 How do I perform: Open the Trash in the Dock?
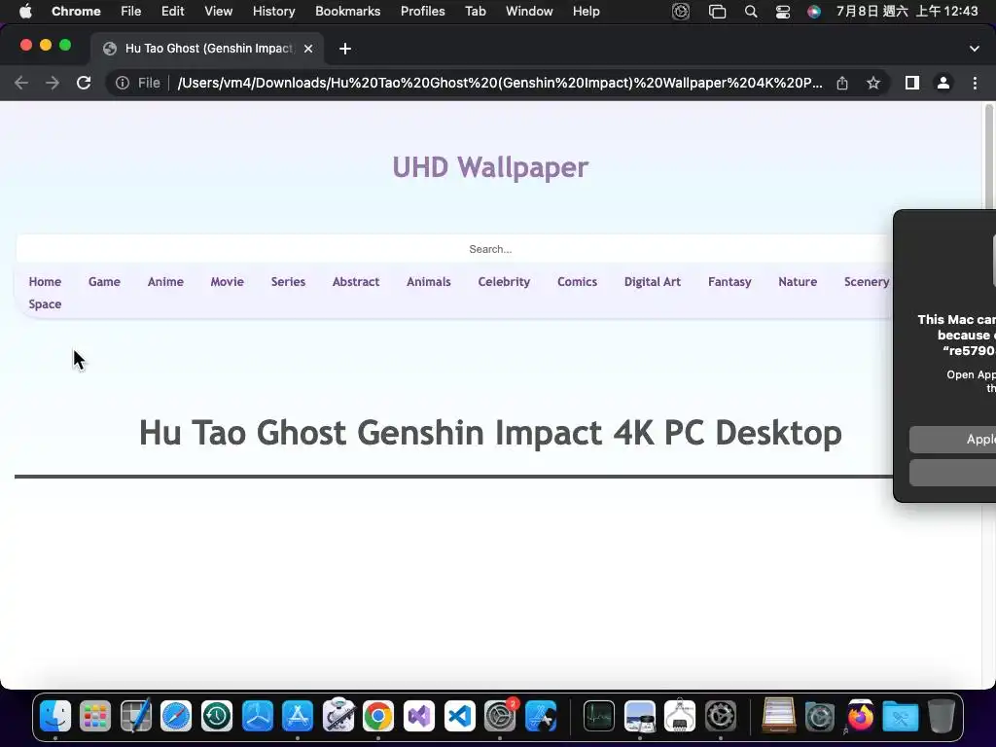(941, 716)
